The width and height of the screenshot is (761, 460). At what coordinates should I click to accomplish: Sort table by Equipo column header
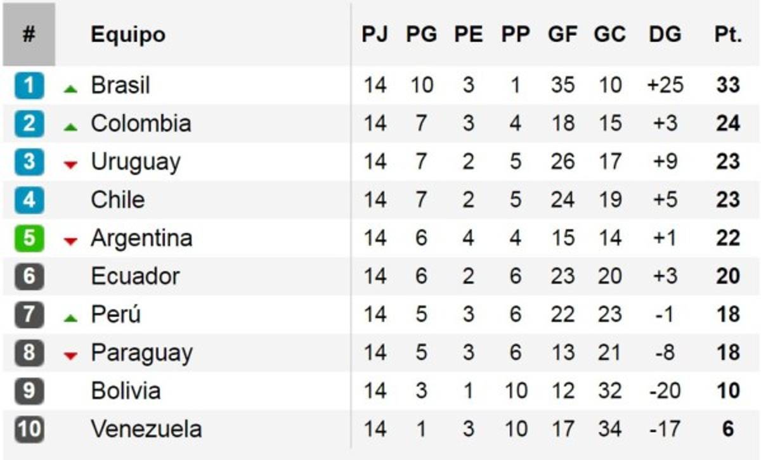click(127, 34)
